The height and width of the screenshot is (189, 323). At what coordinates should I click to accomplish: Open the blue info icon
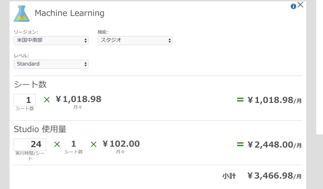click(293, 6)
